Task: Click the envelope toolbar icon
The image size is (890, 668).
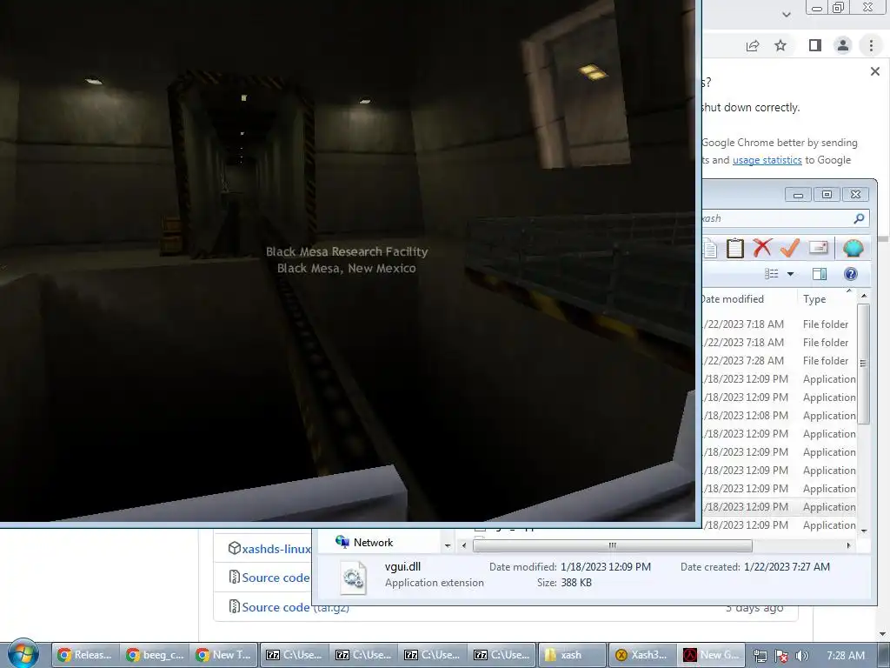Action: [x=818, y=248]
